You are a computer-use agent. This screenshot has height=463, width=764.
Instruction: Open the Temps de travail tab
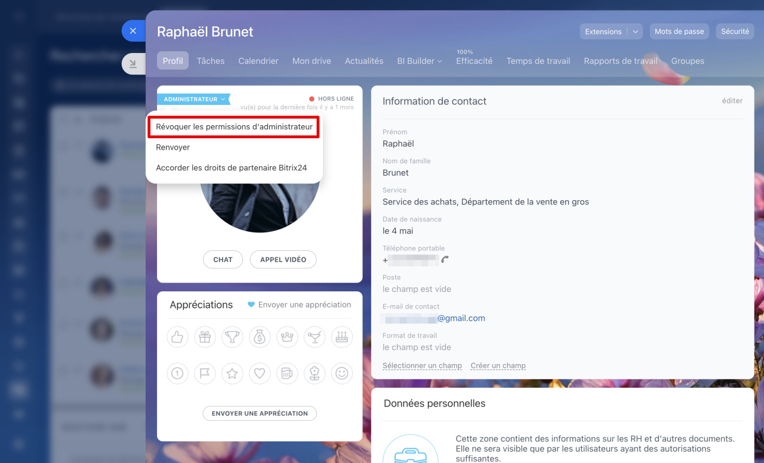(x=538, y=61)
